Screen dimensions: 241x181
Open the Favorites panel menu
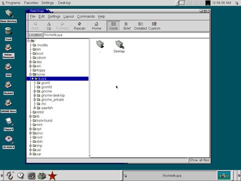click(x=31, y=3)
